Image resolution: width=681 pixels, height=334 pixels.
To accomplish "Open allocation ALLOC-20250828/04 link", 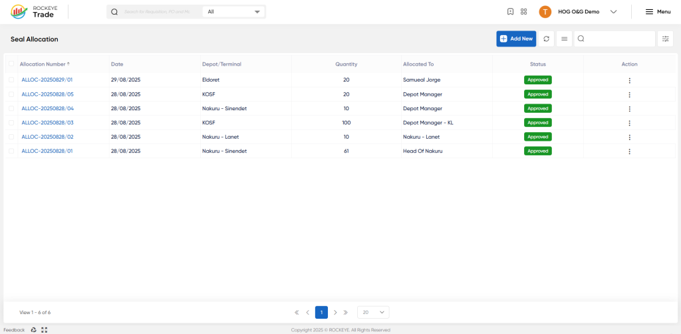I will click(x=47, y=108).
